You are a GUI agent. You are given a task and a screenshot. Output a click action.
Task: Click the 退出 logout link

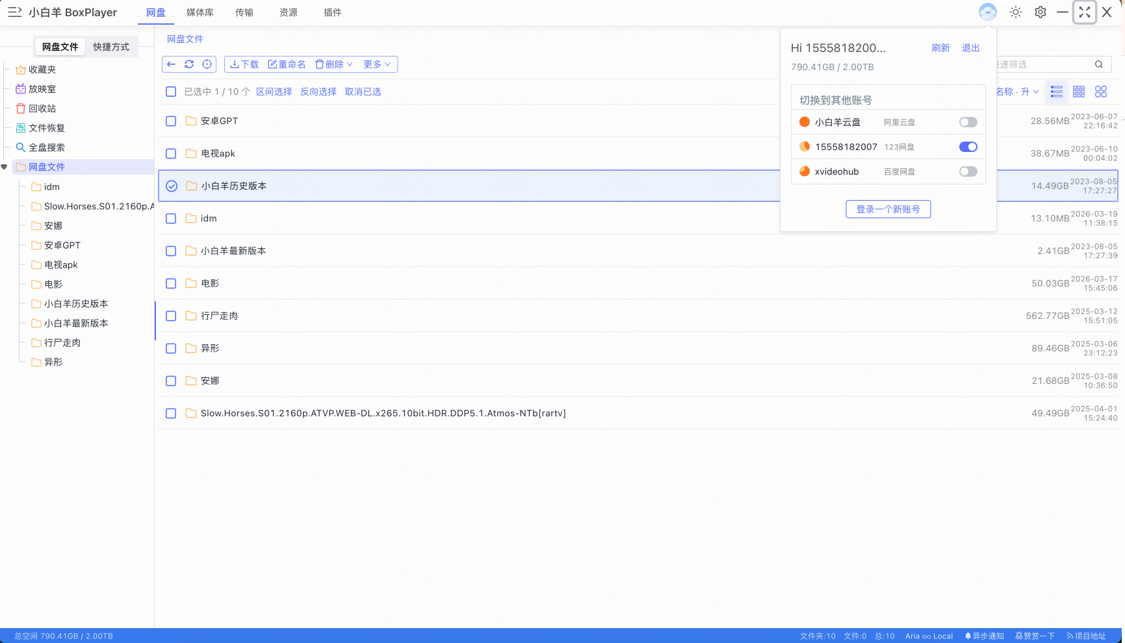[970, 48]
